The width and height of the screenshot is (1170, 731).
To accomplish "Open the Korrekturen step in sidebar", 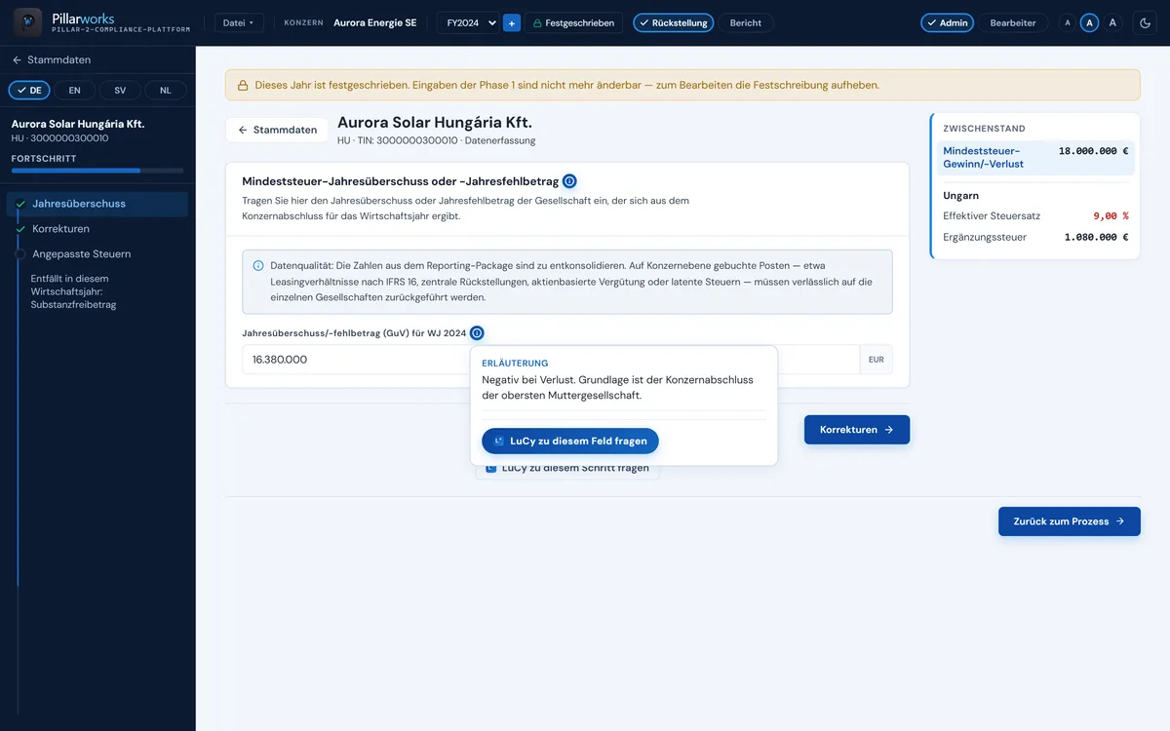I will (x=60, y=229).
